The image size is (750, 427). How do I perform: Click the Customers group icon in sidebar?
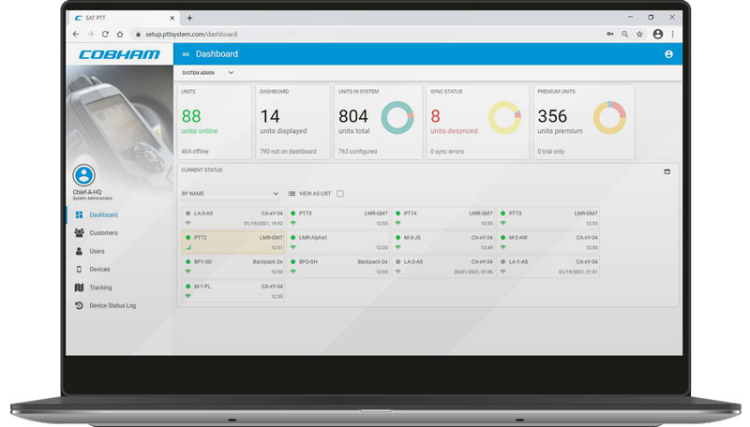pyautogui.click(x=79, y=233)
